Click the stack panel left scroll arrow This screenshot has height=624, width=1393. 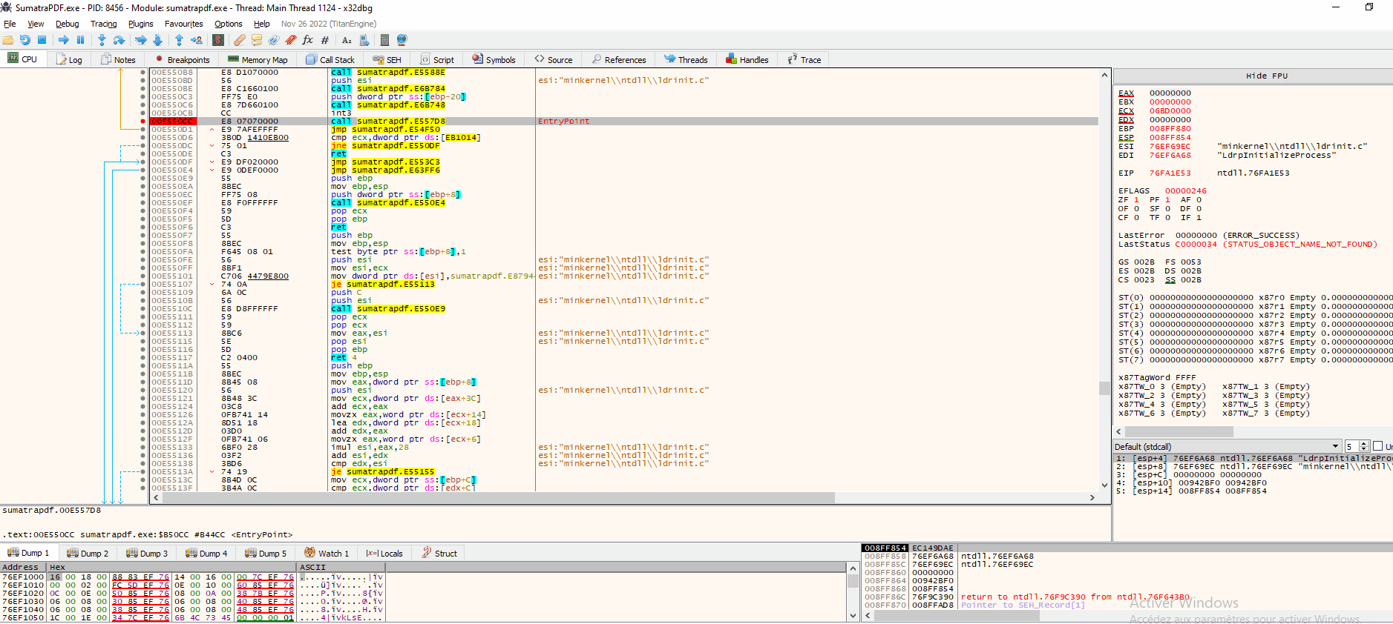[x=868, y=616]
